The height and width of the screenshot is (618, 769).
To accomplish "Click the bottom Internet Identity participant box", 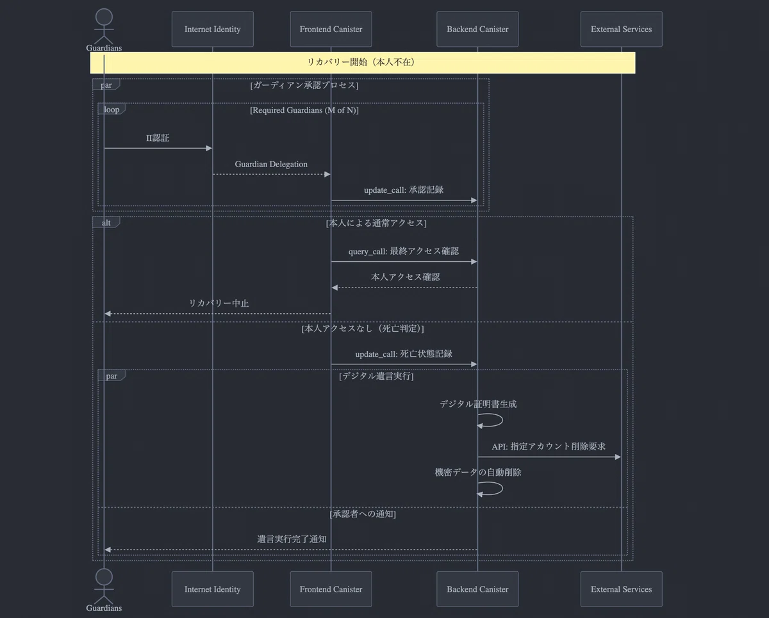I will point(212,589).
